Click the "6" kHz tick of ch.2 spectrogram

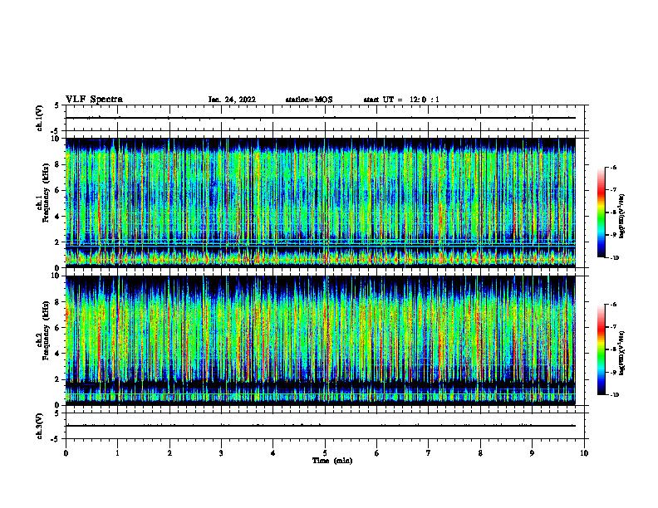[x=58, y=328]
